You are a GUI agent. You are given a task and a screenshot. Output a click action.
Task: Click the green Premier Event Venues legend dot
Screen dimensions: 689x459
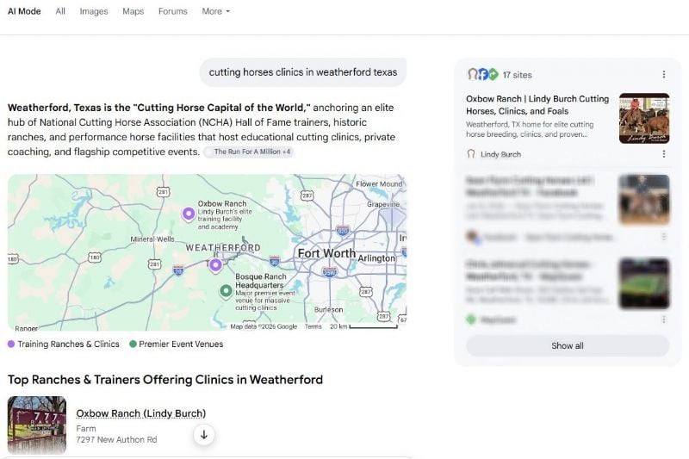(133, 344)
